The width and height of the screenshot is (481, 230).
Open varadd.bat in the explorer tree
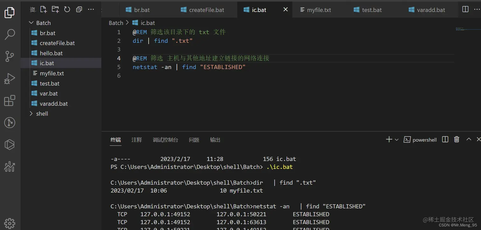pyautogui.click(x=61, y=103)
